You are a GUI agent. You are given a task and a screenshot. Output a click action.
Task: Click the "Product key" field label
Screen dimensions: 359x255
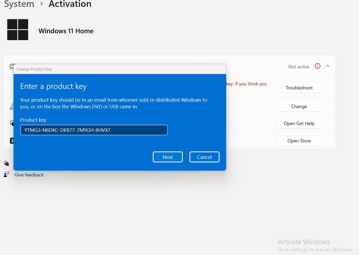coord(33,120)
